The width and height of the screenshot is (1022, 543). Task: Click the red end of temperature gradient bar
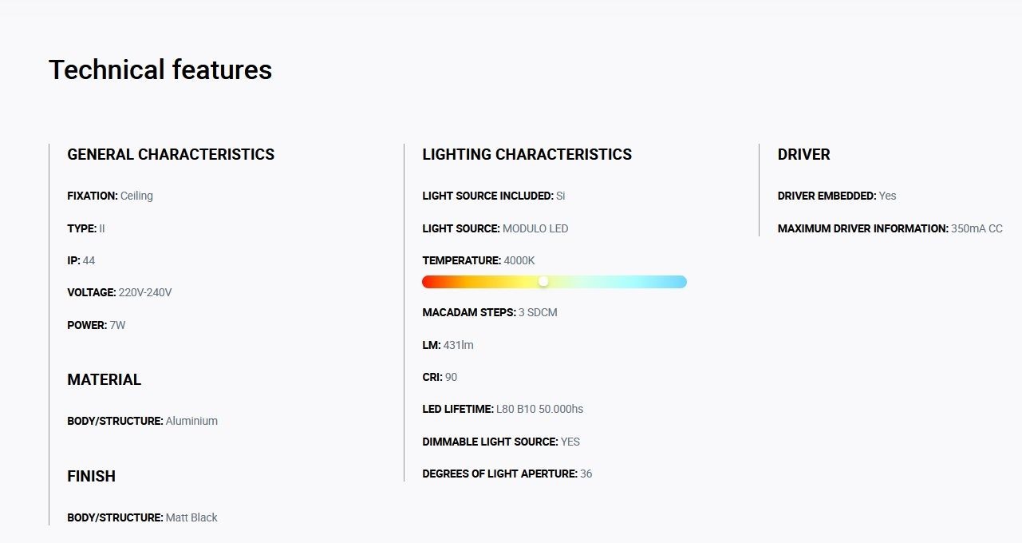428,282
